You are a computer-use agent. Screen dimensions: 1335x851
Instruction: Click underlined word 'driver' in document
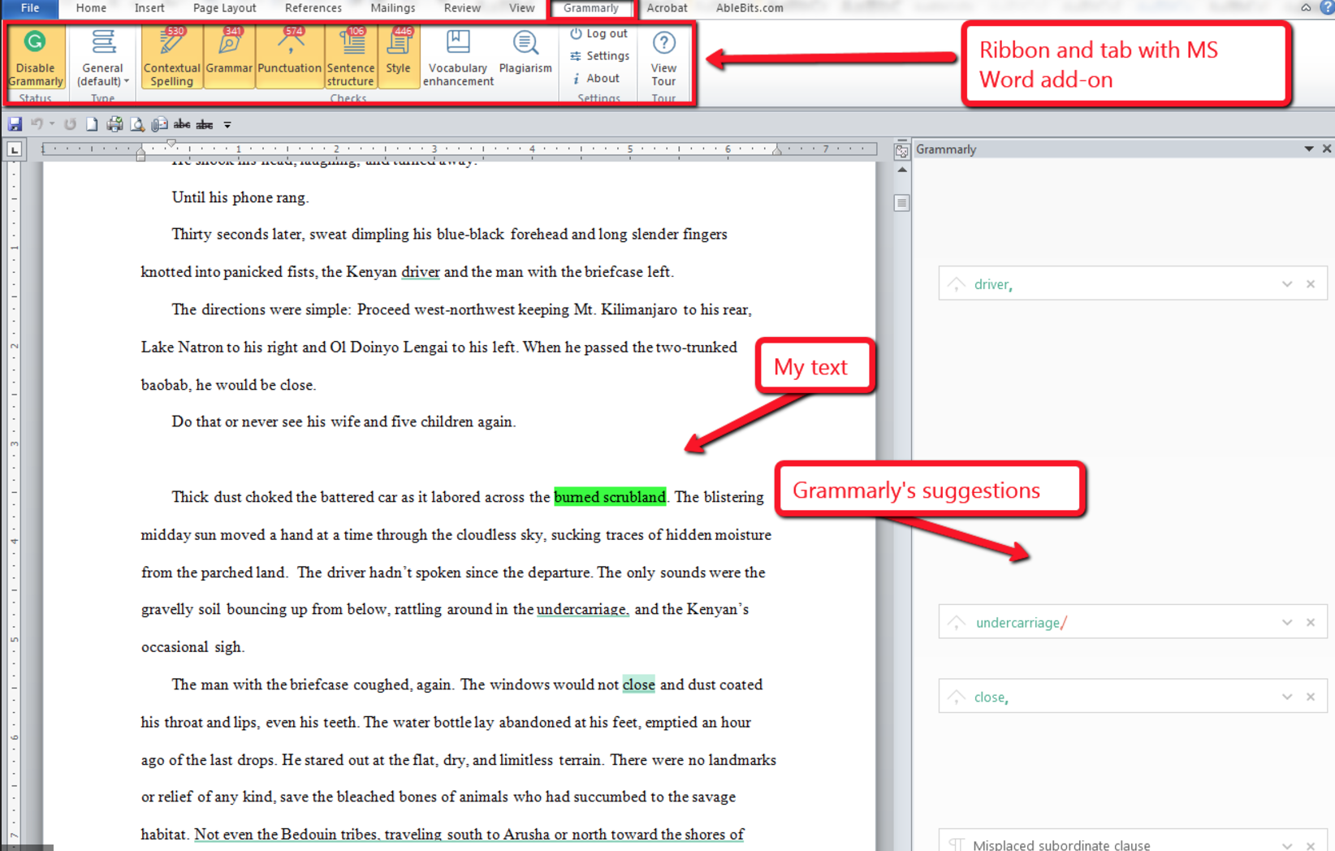coord(421,272)
